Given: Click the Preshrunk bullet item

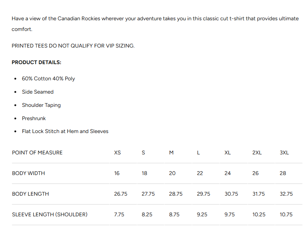Looking at the screenshot, I should point(34,118).
